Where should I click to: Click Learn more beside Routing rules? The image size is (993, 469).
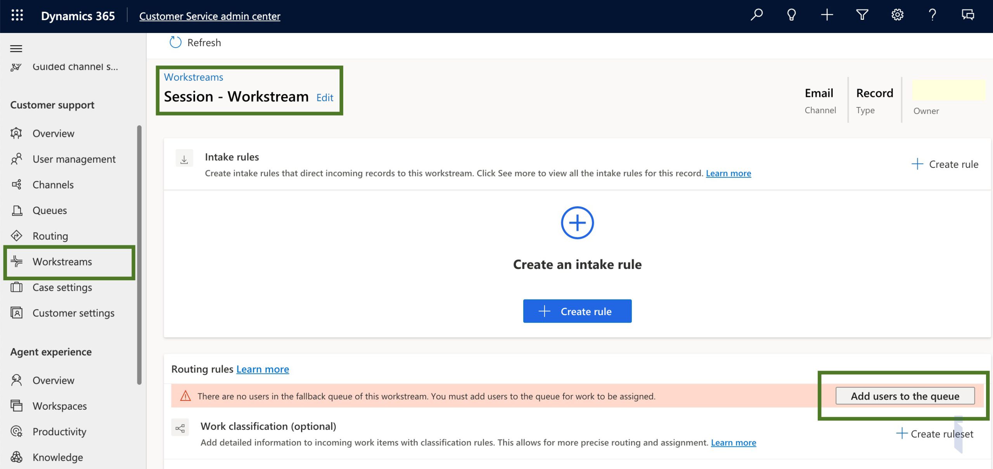tap(263, 369)
